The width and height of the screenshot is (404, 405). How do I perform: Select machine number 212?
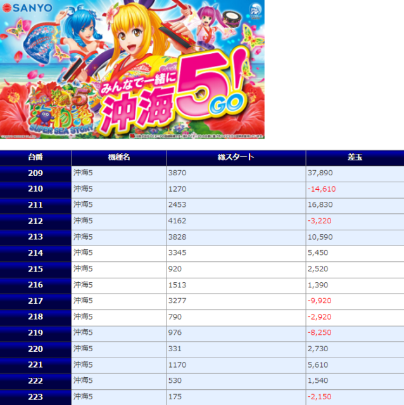coord(35,221)
